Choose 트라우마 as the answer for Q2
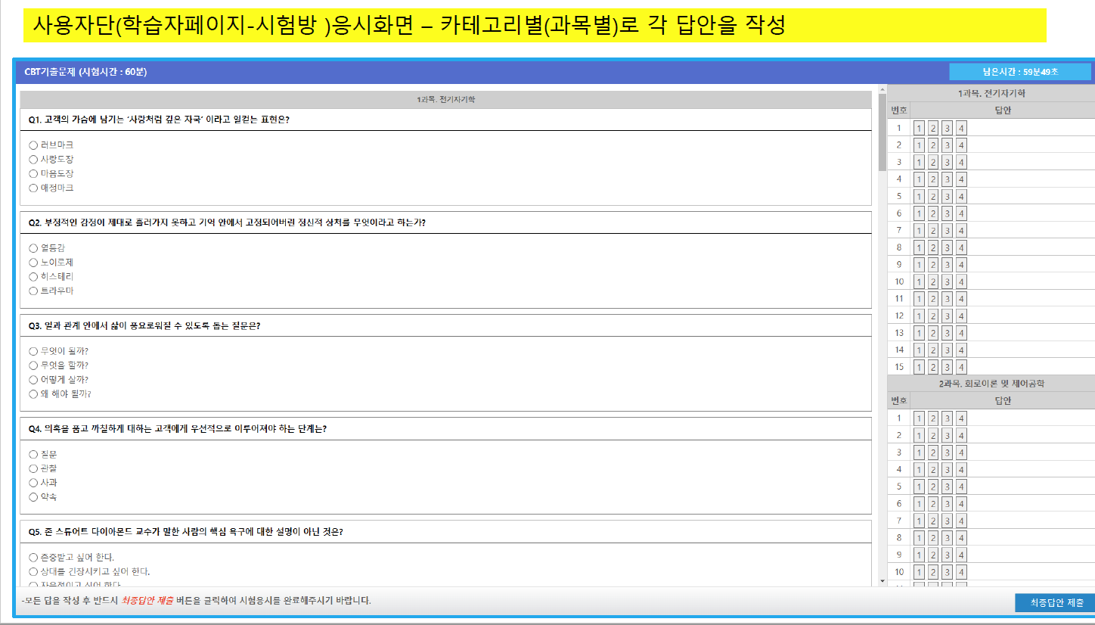Viewport: 1095px width, 625px height. (x=33, y=291)
